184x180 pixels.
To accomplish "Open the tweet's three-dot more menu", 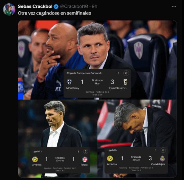I will pos(174,6).
